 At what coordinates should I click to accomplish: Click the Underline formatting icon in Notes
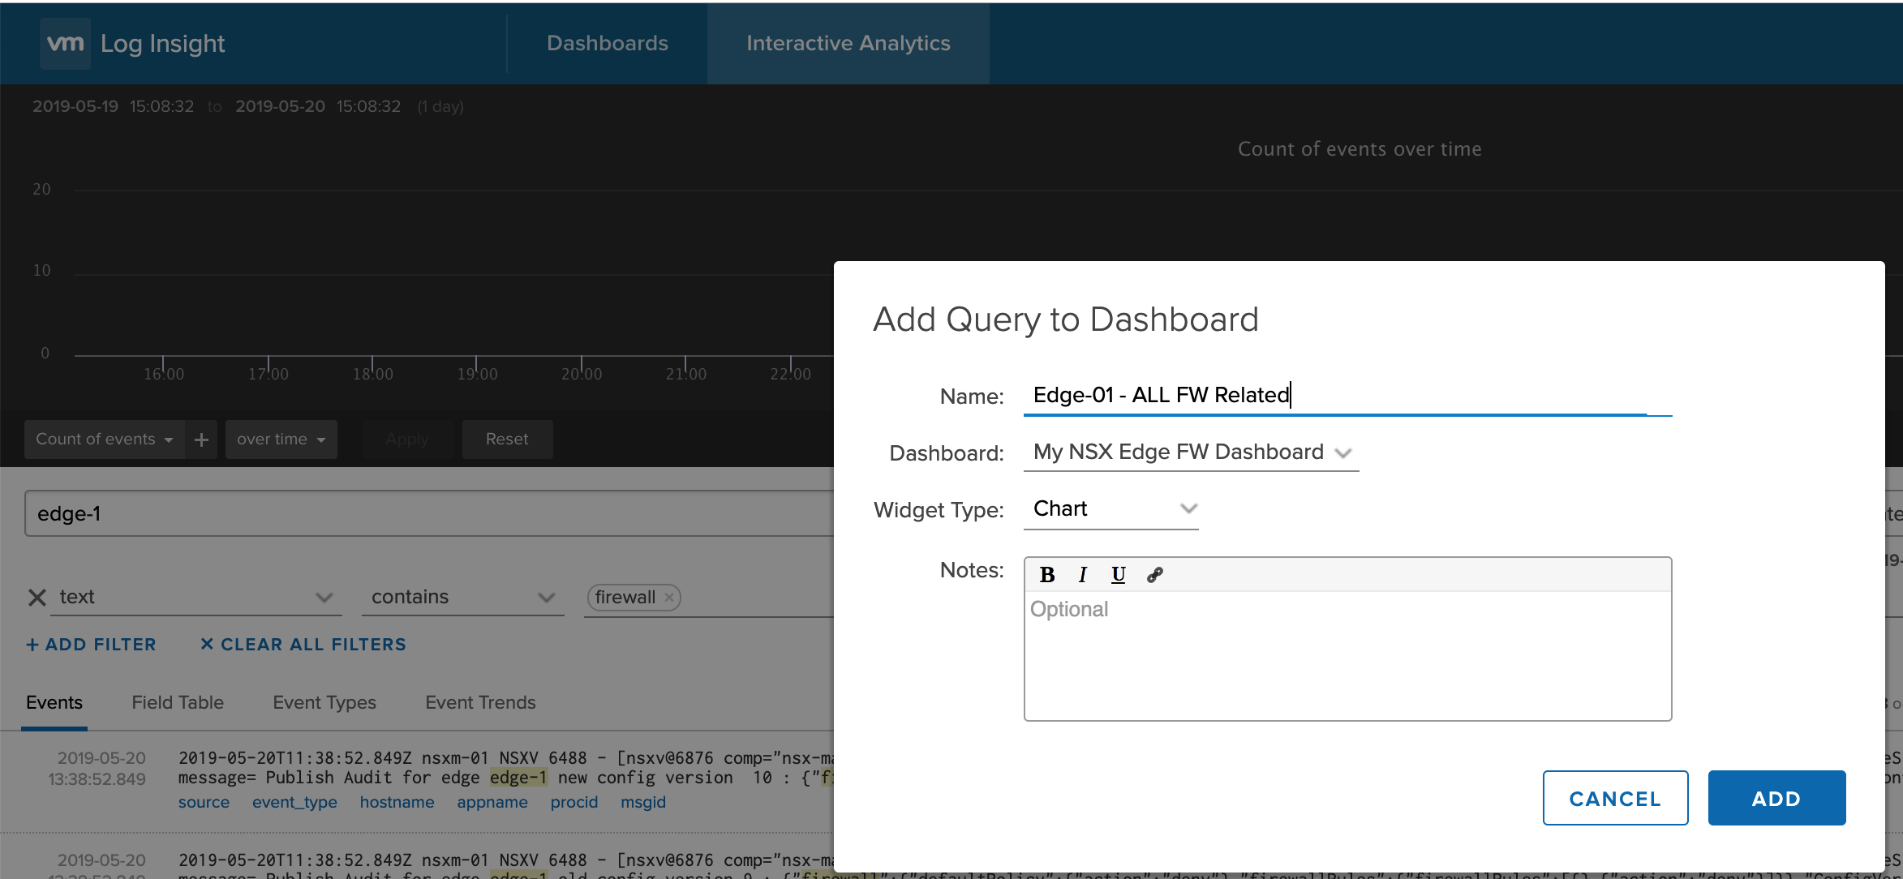1118,575
